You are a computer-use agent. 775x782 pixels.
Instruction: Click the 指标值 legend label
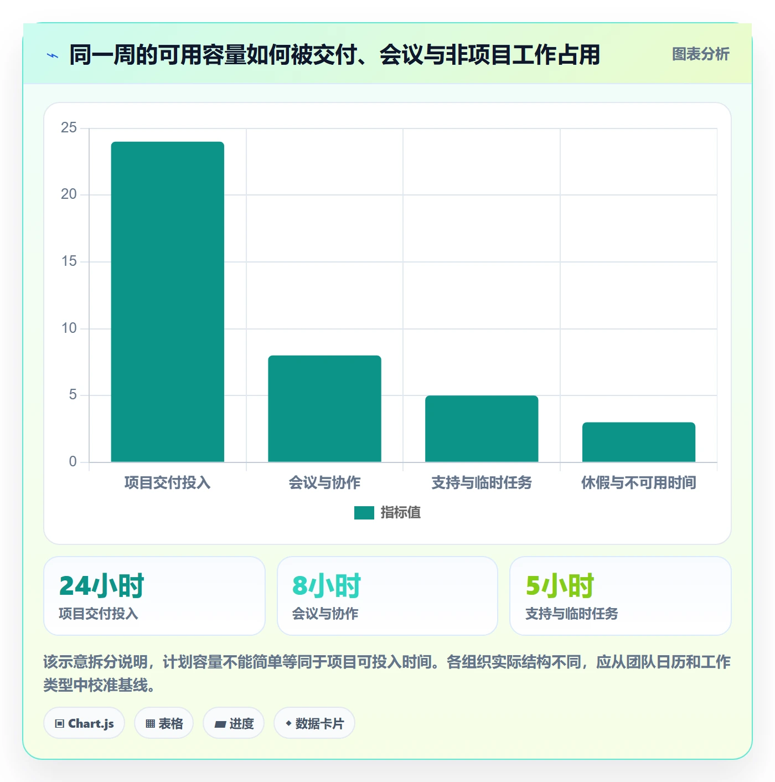tap(401, 513)
